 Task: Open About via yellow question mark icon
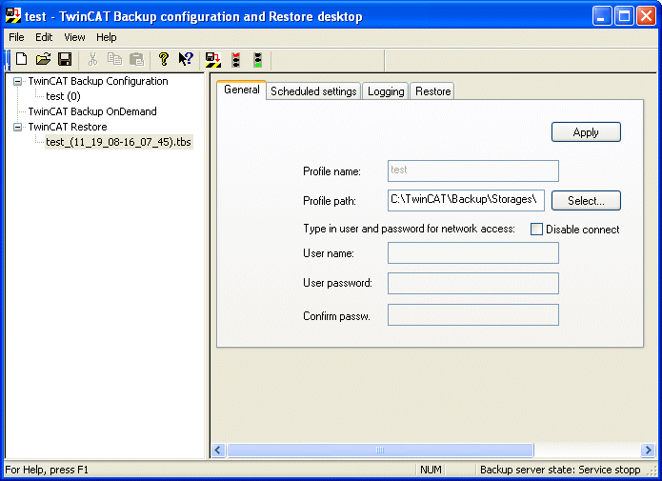(x=164, y=59)
